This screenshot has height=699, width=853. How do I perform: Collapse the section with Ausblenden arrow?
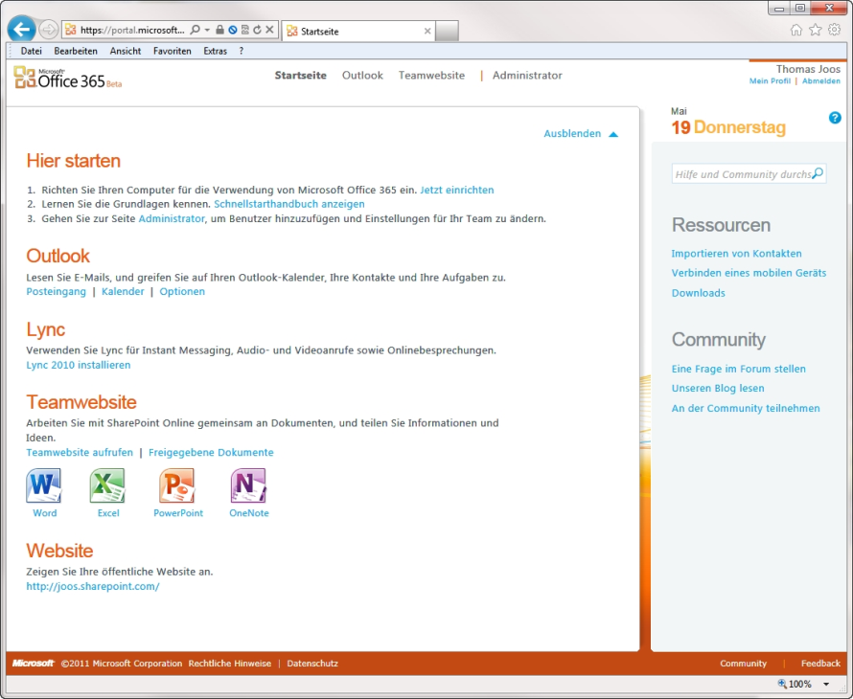coord(613,134)
